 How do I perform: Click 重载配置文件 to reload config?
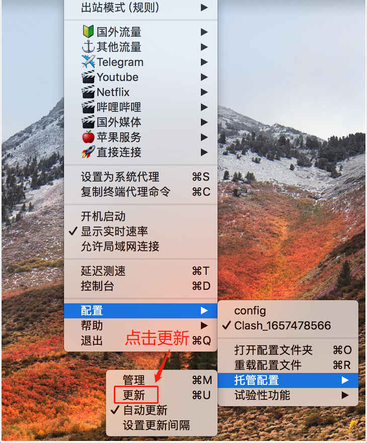click(288, 365)
